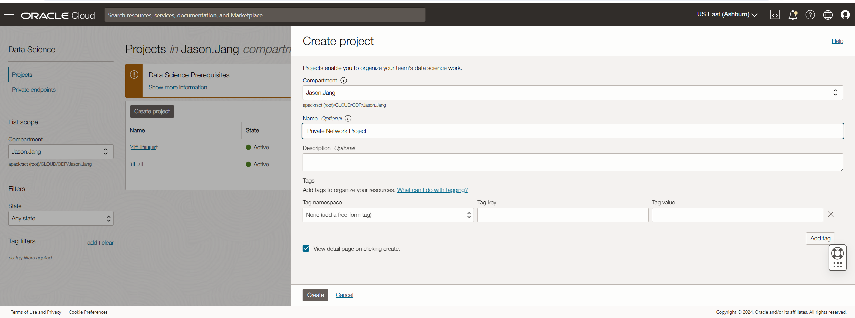The width and height of the screenshot is (855, 318).
Task: Open the Compartment dropdown in Create project
Action: [x=573, y=93]
